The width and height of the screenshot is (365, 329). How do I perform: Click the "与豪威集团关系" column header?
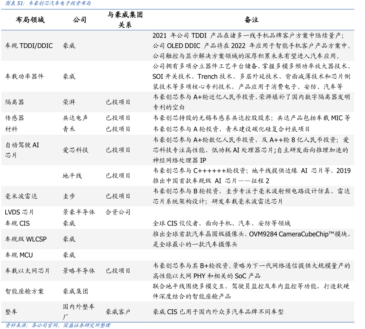125,20
